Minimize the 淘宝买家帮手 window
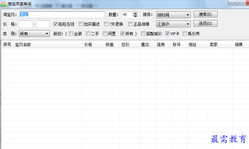 pos(233,3)
